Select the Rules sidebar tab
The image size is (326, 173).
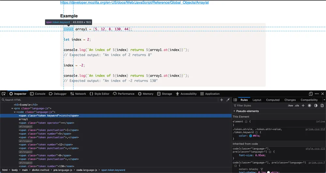click(244, 100)
